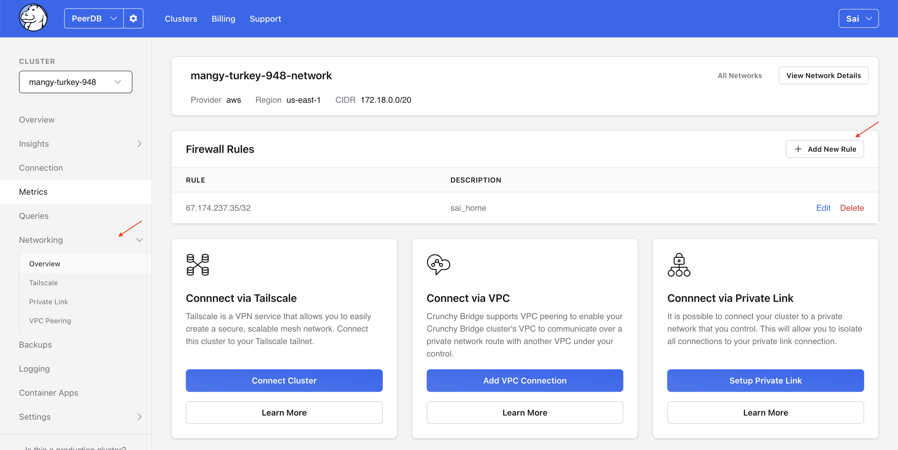Click the View Network Details button
Screen dimensions: 898x450
(x=823, y=76)
